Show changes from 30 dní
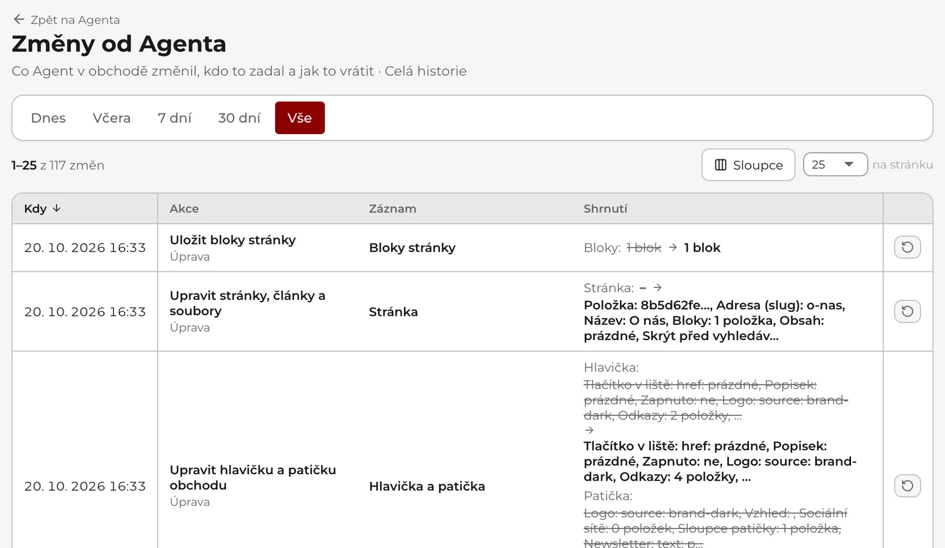Viewport: 945px width, 548px height. pyautogui.click(x=239, y=118)
